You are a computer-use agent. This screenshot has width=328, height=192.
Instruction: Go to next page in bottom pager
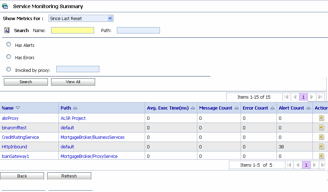point(314,165)
